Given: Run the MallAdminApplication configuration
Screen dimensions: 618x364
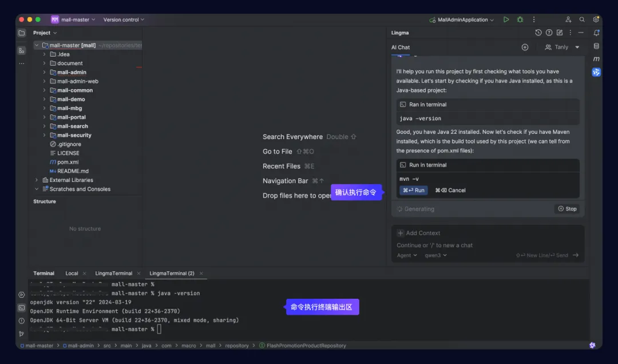Looking at the screenshot, I should [x=506, y=19].
